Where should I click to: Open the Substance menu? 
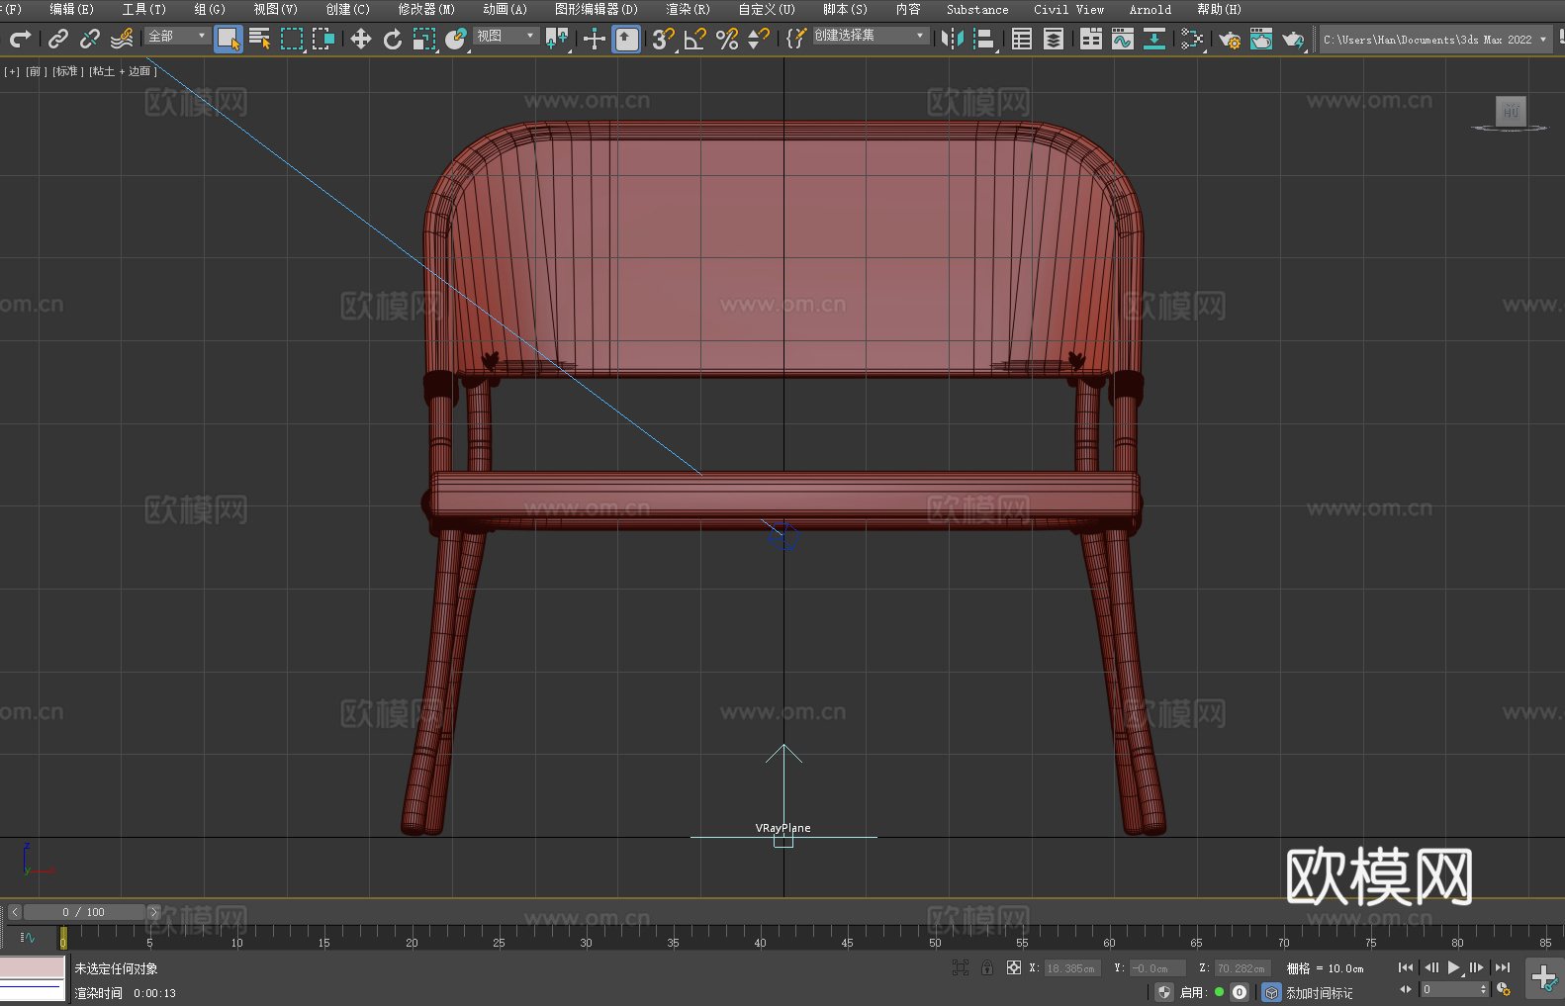tap(977, 9)
